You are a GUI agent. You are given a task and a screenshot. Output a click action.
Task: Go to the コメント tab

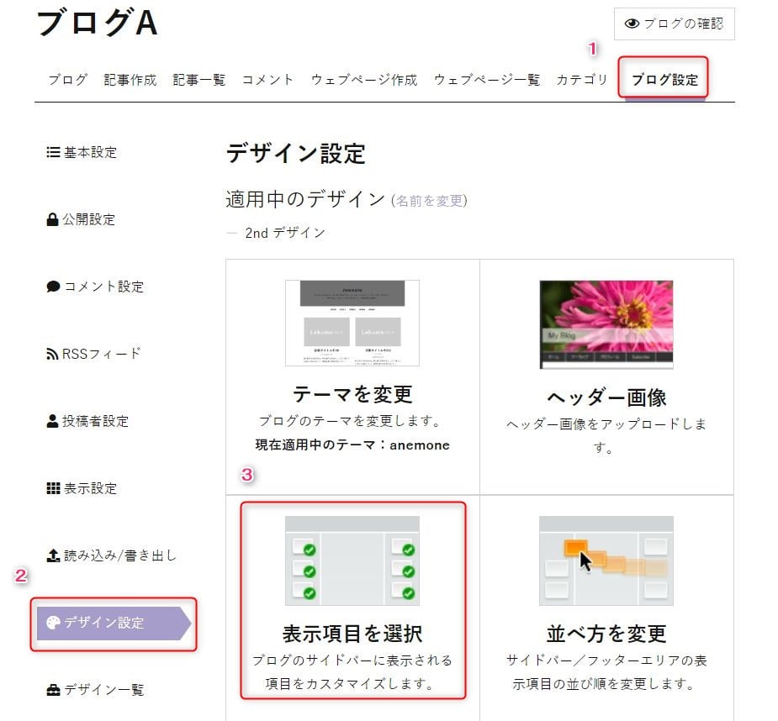268,79
